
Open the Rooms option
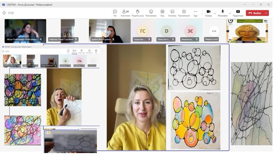tap(172, 13)
